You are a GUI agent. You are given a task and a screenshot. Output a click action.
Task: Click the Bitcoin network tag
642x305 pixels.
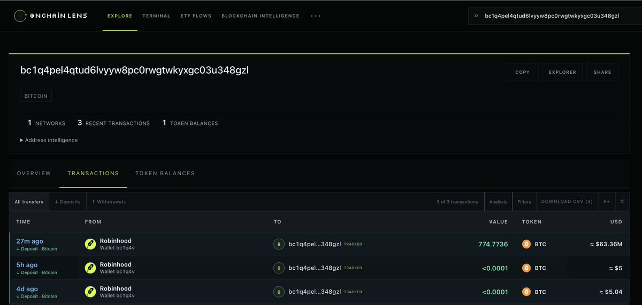coord(36,96)
